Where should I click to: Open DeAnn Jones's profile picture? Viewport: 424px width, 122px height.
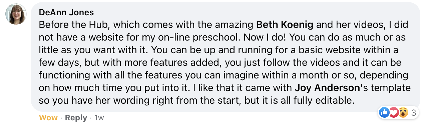click(16, 15)
